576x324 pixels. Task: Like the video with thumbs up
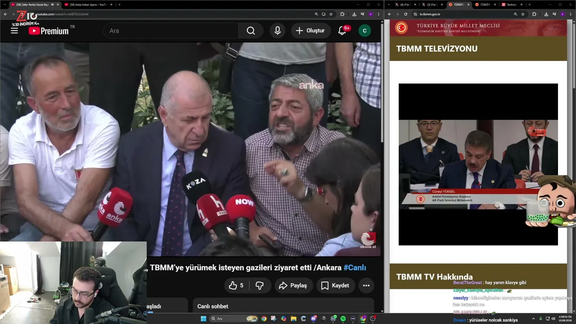(x=236, y=285)
